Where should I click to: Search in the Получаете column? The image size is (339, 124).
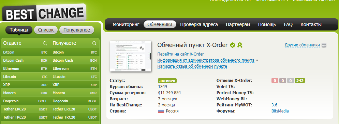click(94, 43)
